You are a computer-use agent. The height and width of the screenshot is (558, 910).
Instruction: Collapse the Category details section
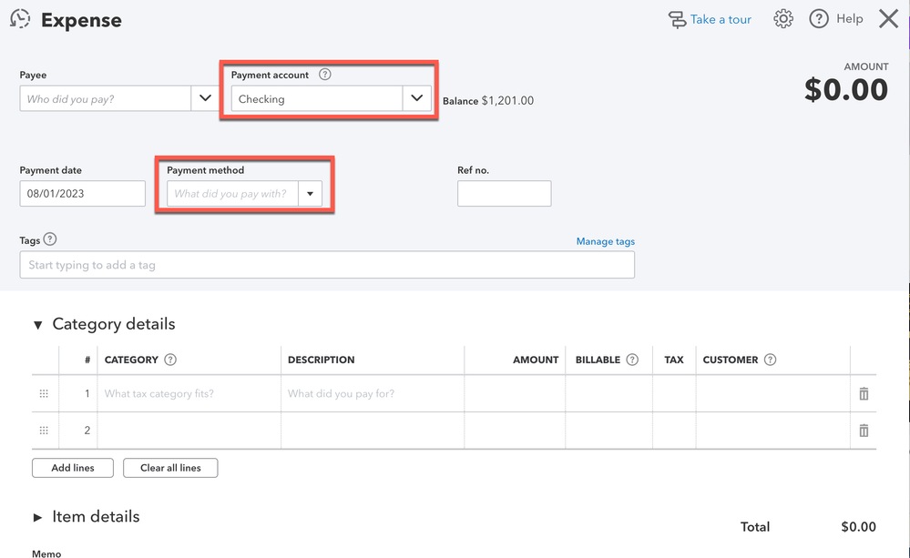(37, 325)
